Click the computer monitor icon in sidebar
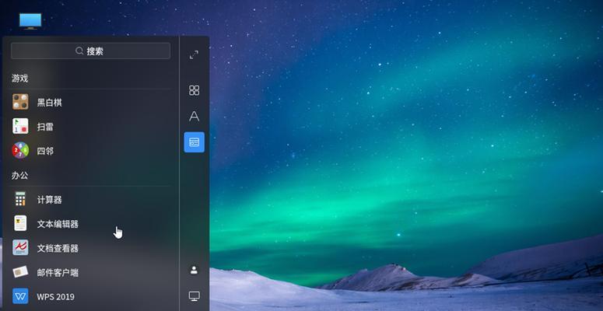Screen dimensions: 603x311 pyautogui.click(x=195, y=296)
